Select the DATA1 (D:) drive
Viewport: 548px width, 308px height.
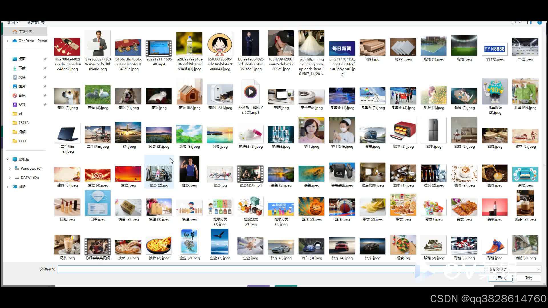coord(30,178)
